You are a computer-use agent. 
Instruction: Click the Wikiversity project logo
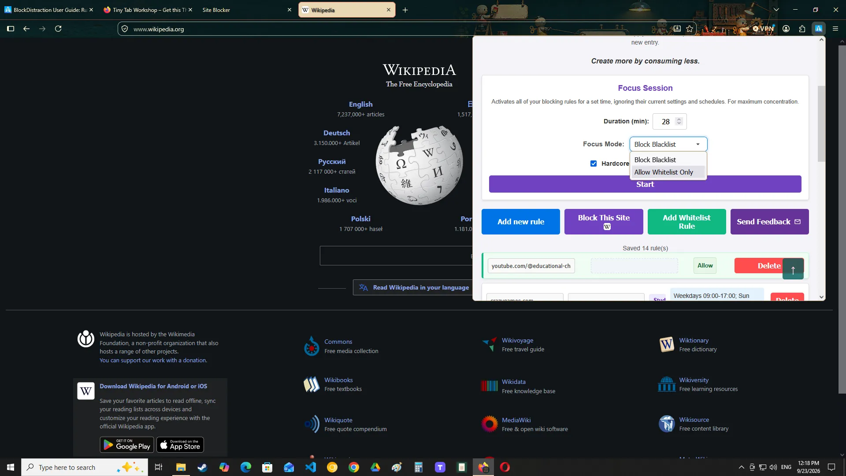pyautogui.click(x=667, y=384)
